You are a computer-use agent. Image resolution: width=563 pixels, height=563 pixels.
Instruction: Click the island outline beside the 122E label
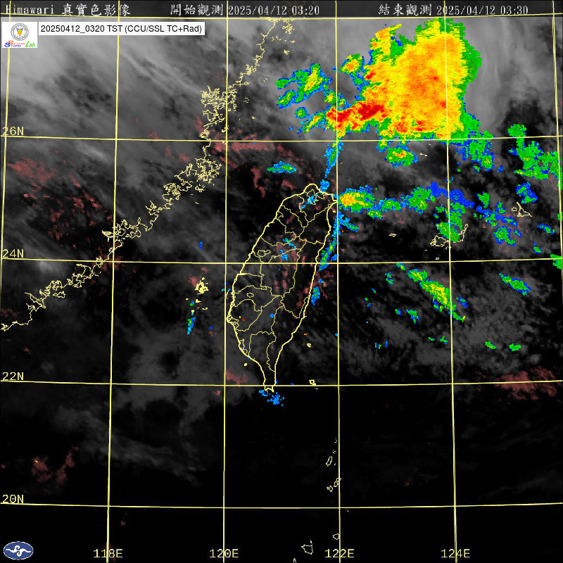308,547
